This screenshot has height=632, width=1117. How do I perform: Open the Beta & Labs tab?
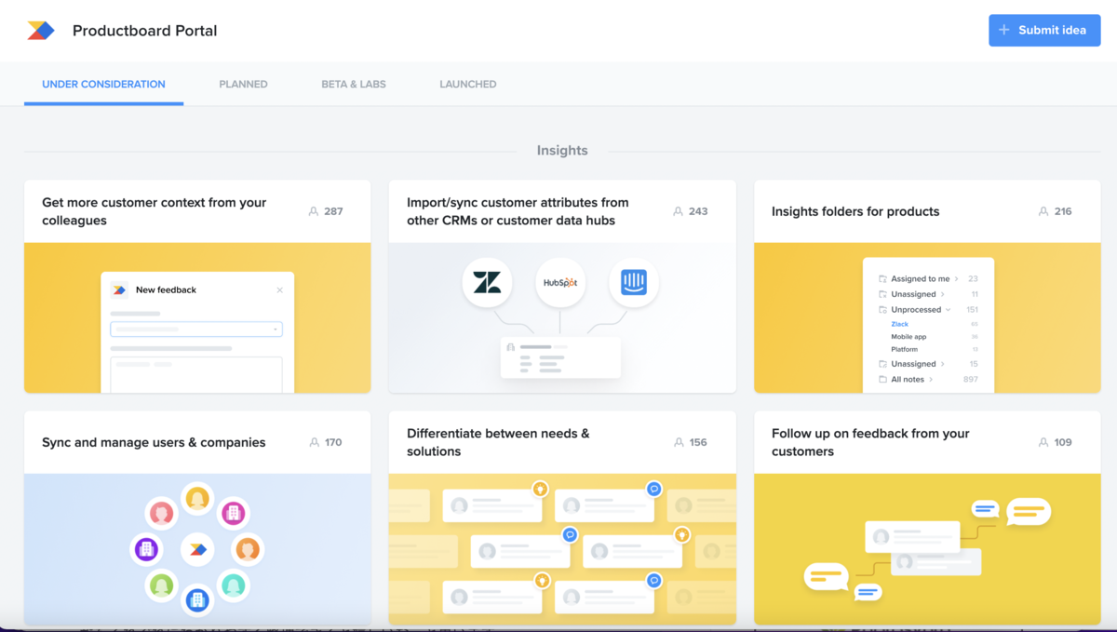point(354,84)
